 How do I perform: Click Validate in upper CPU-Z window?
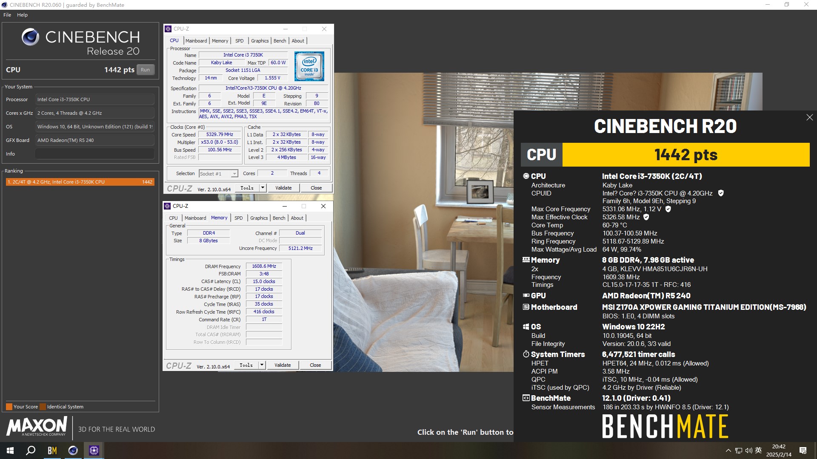283,188
